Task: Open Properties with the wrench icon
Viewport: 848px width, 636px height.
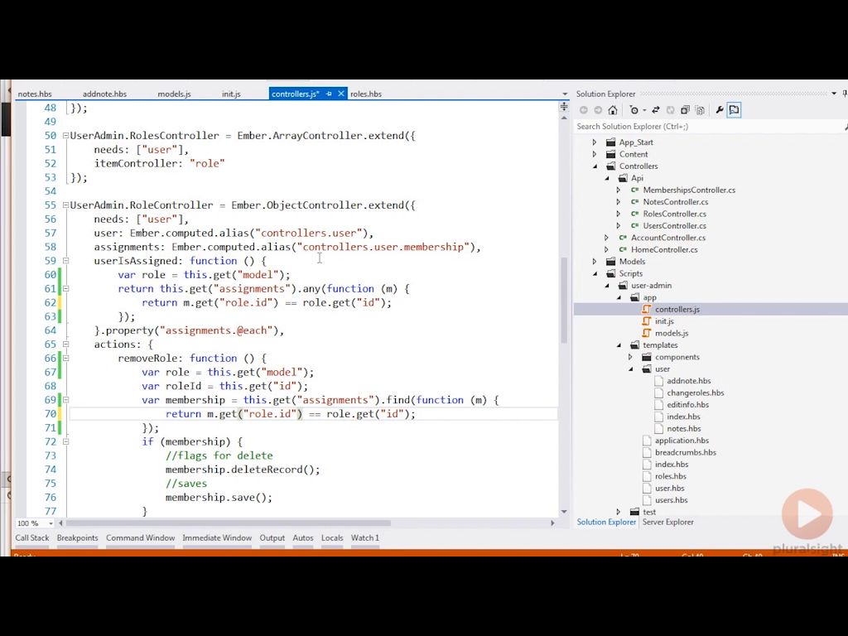Action: (720, 110)
